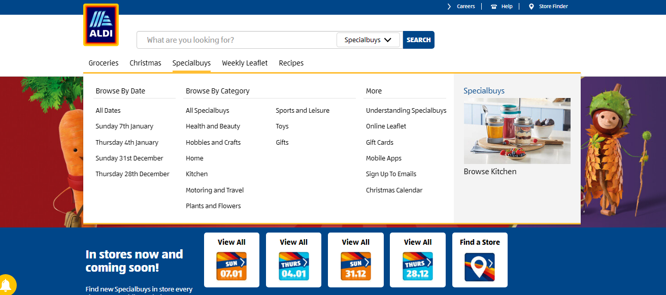666x295 pixels.
Task: Open the Gift Cards link
Action: tap(379, 142)
